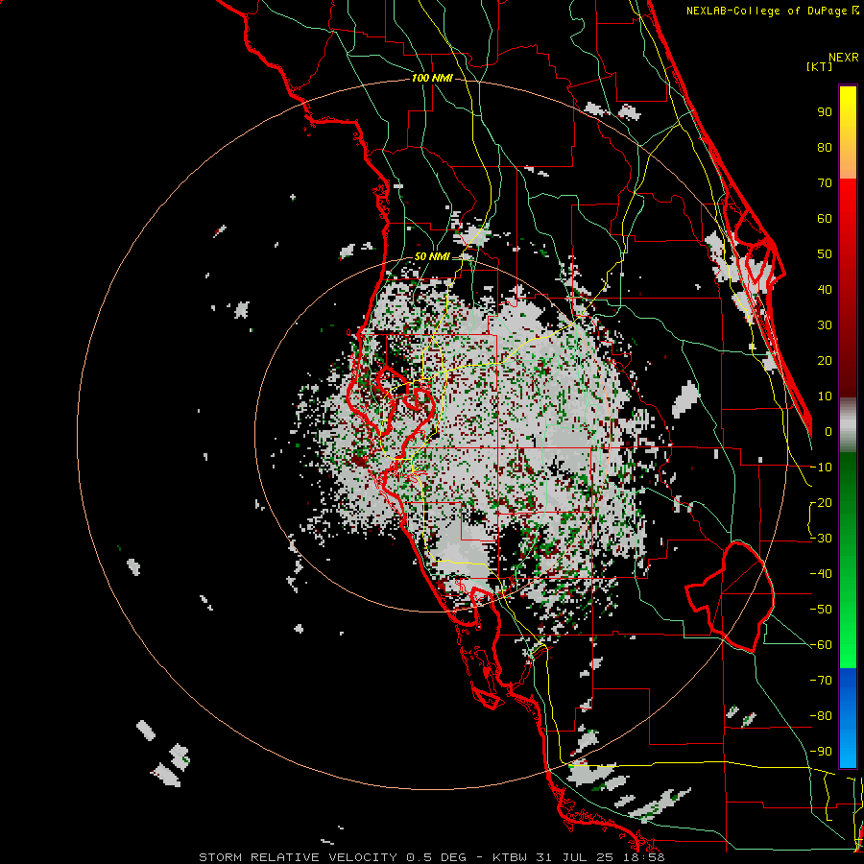Viewport: 864px width, 864px height.
Task: Select the positive 90 scale value
Action: point(825,112)
